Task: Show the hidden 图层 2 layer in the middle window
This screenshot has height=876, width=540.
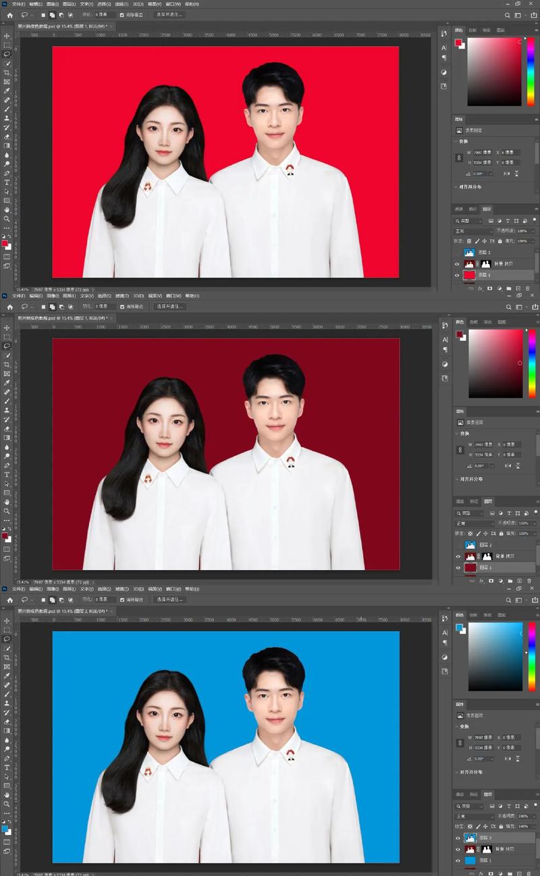Action: 458,545
